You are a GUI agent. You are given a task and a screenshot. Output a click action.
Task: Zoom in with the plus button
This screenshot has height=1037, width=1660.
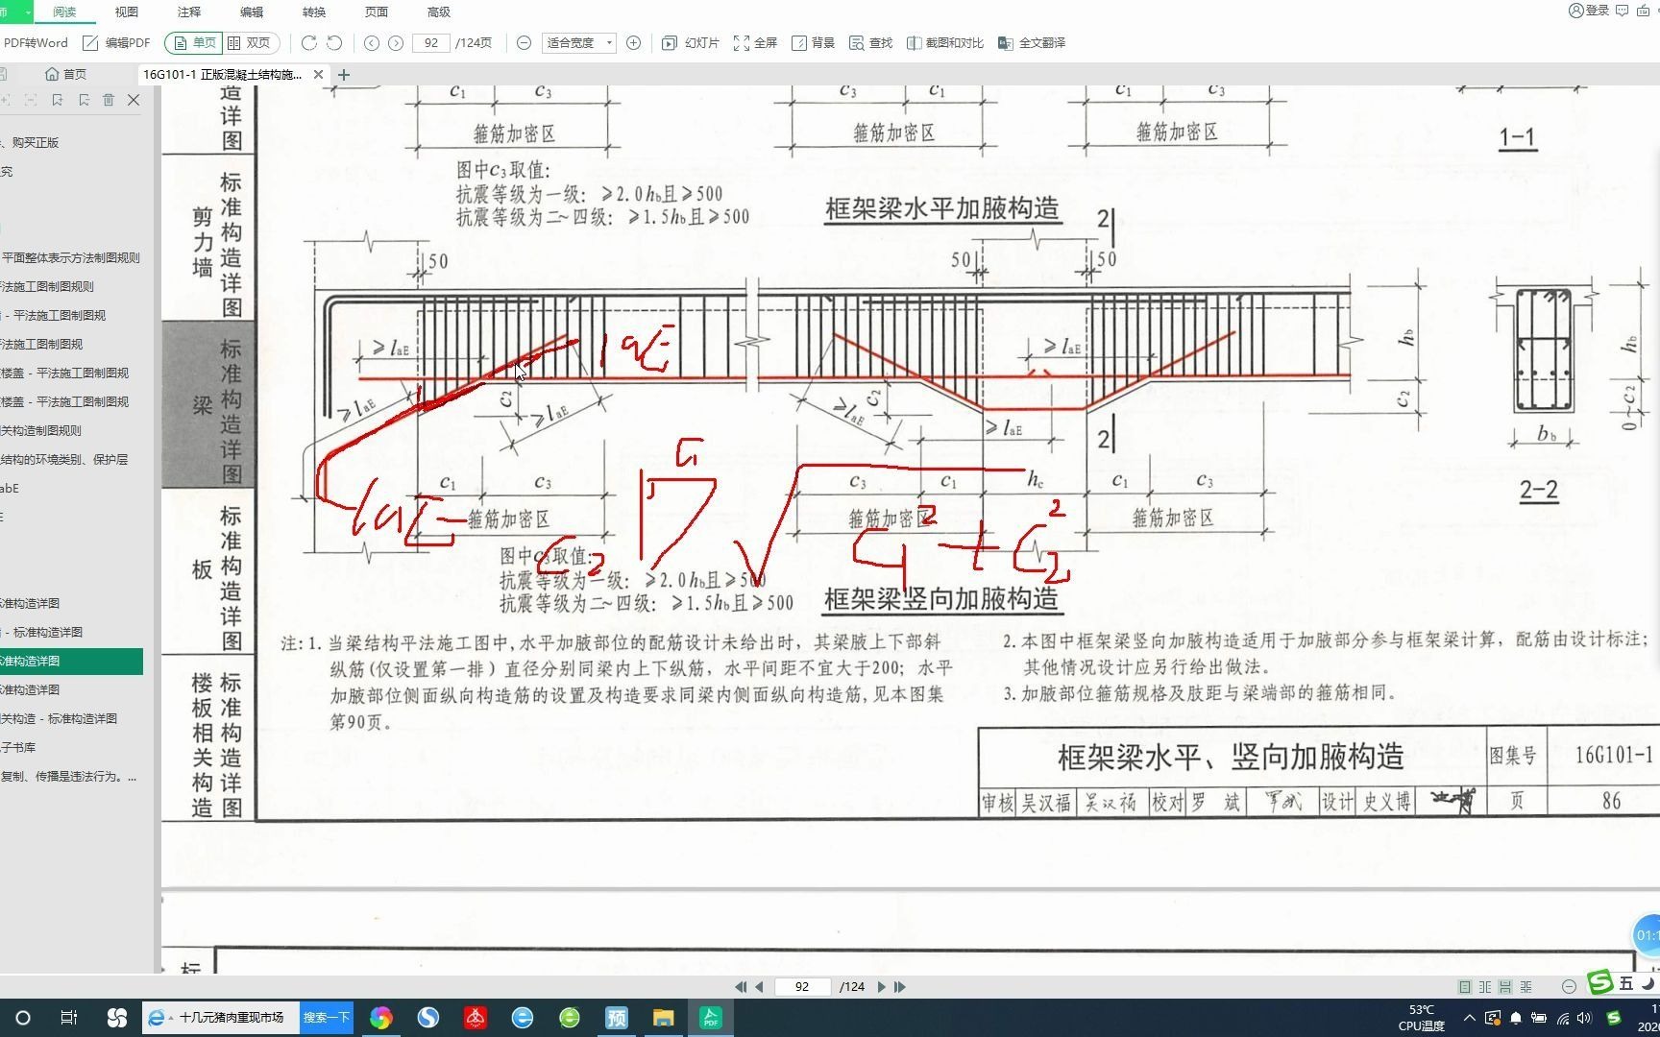point(634,42)
